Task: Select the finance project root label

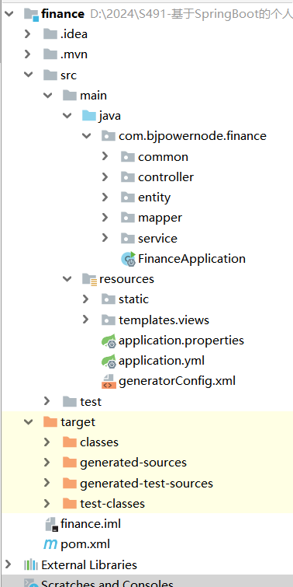Action: pyautogui.click(x=63, y=14)
